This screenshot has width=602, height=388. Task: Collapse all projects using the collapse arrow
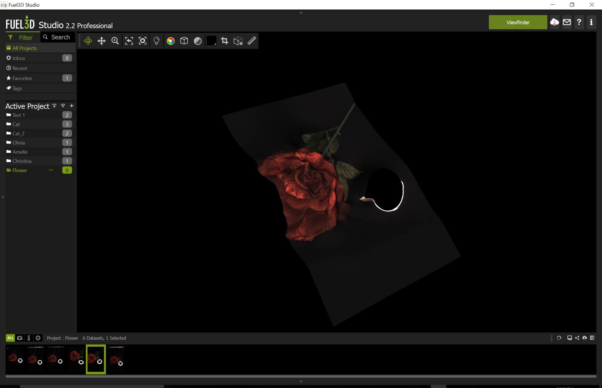[x=63, y=106]
